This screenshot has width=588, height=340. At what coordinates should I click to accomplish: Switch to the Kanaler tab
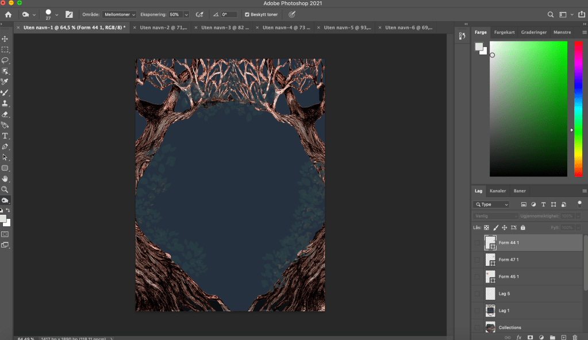(498, 191)
